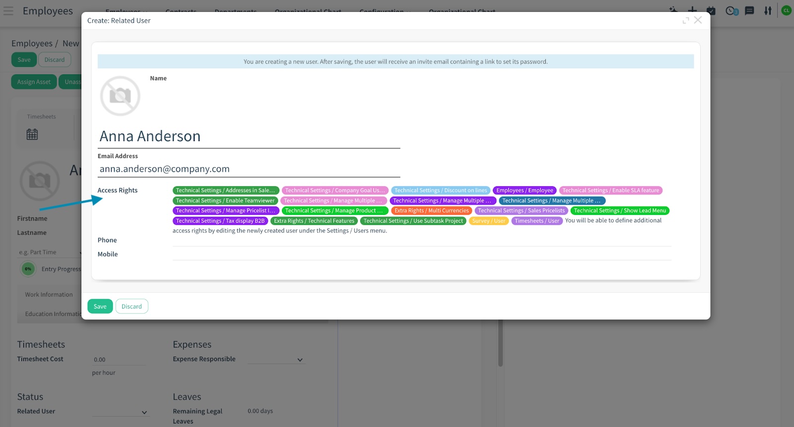Image resolution: width=794 pixels, height=427 pixels.
Task: Close the Create Related User dialog
Action: click(698, 20)
